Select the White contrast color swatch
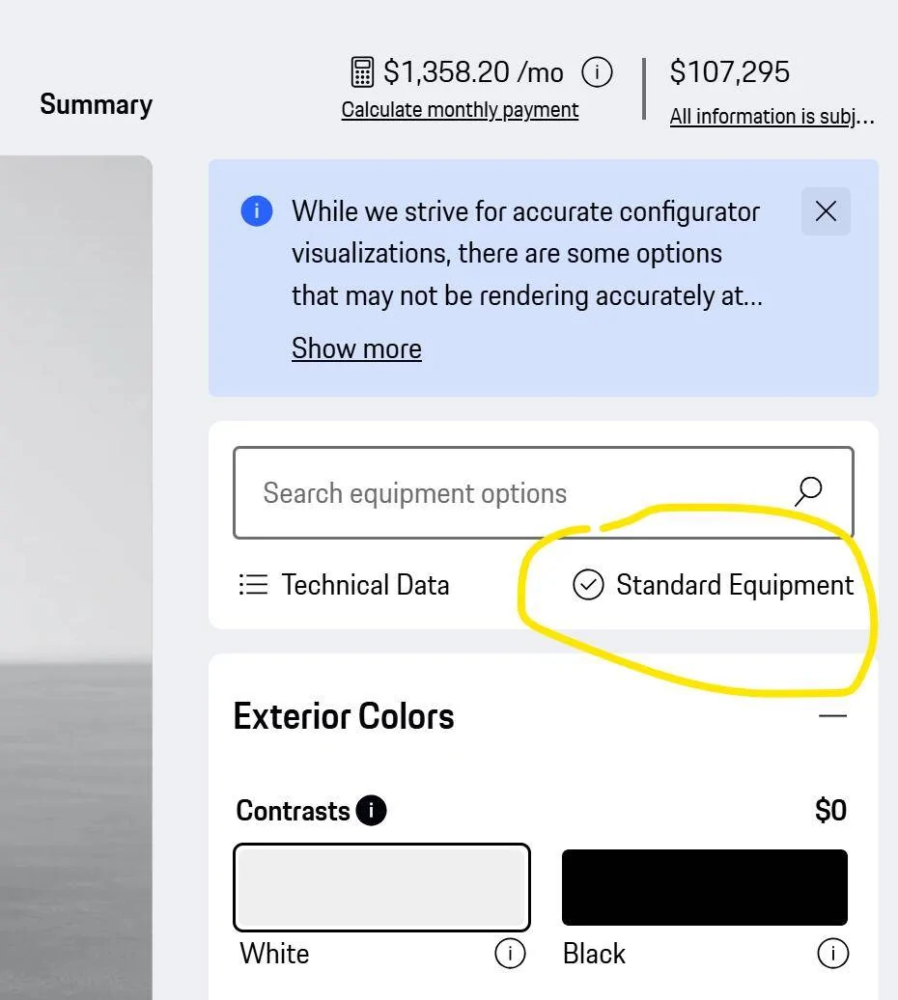 pyautogui.click(x=381, y=887)
